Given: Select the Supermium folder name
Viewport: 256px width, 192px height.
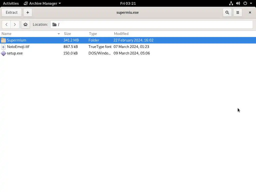Looking at the screenshot, I should 16,40.
